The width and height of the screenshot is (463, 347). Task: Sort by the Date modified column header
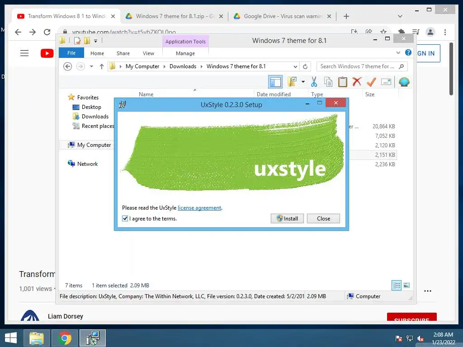click(274, 94)
